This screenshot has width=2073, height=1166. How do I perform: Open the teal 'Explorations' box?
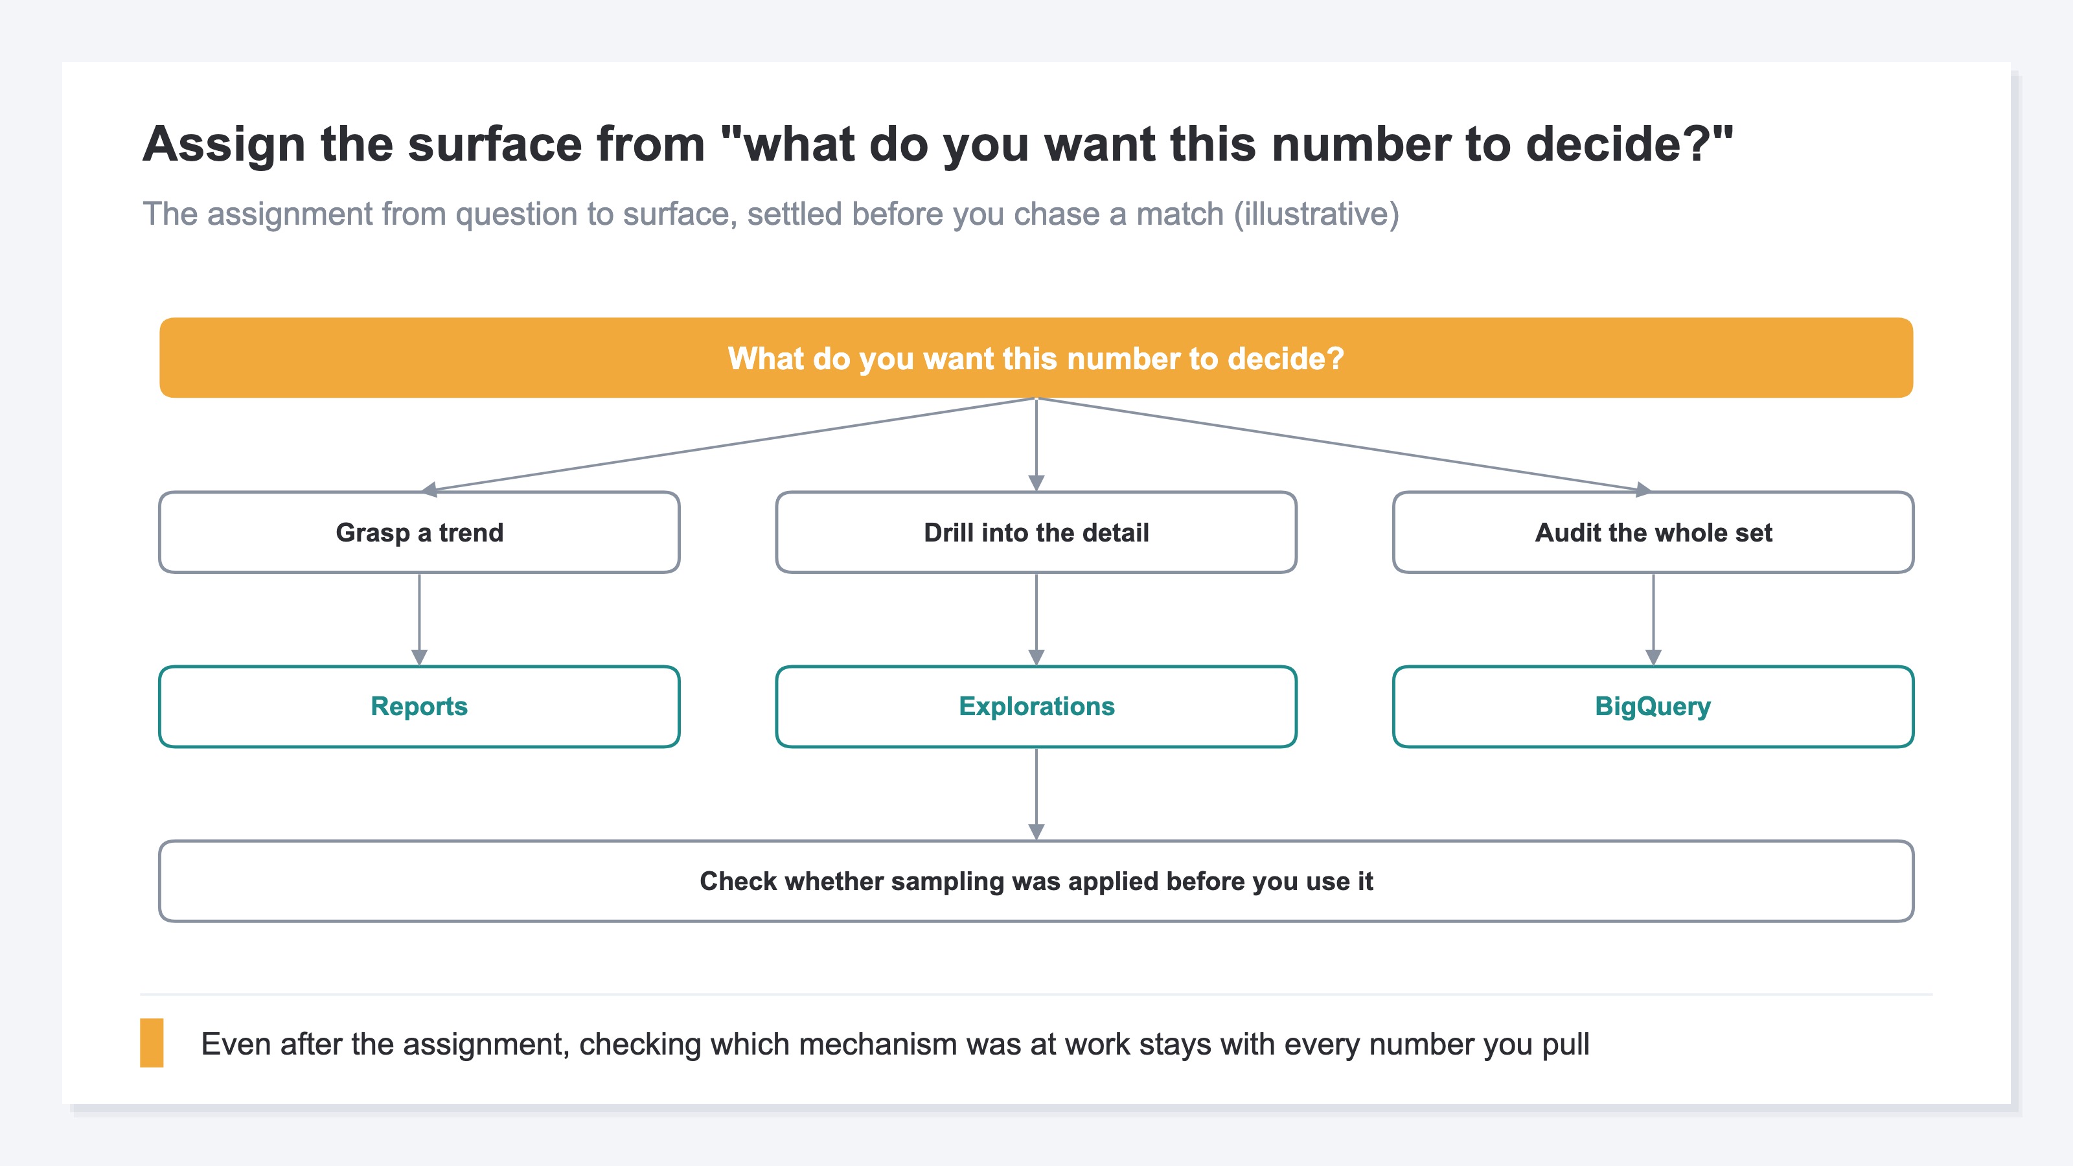pos(1036,707)
